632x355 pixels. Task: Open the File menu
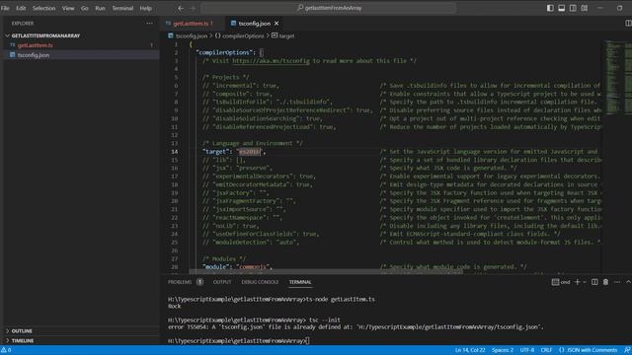(5, 8)
